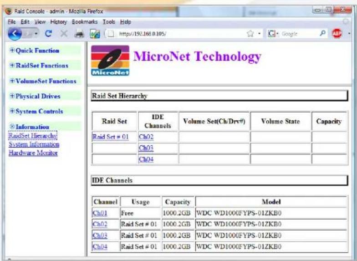The height and width of the screenshot is (261, 357).
Task: Click the Google search input field
Action: (299, 34)
